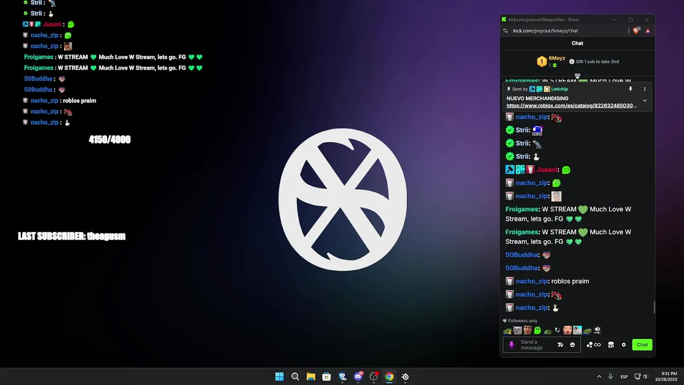This screenshot has width=684, height=385.
Task: Open the network icon in system tray
Action: 638,376
